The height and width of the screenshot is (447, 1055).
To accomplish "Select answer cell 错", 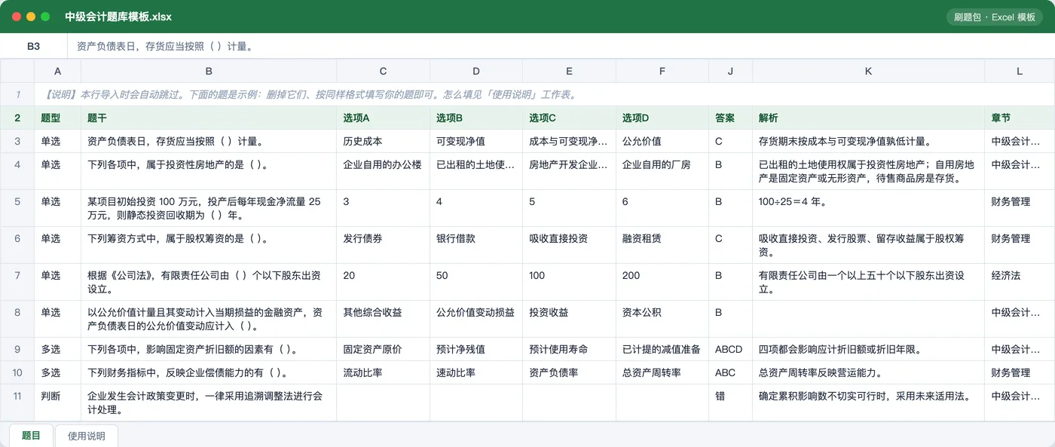I will [x=731, y=403].
